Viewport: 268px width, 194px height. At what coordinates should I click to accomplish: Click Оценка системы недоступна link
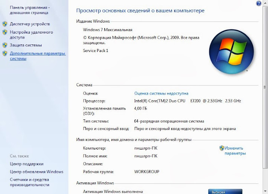click(x=161, y=93)
